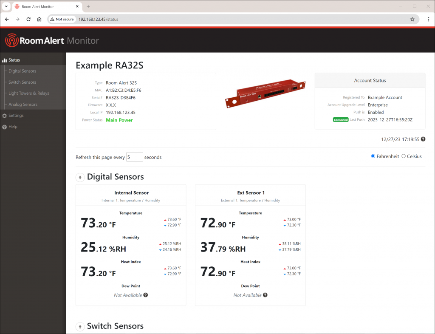The height and width of the screenshot is (334, 435).
Task: Go to the browser home page icon
Action: 40,19
